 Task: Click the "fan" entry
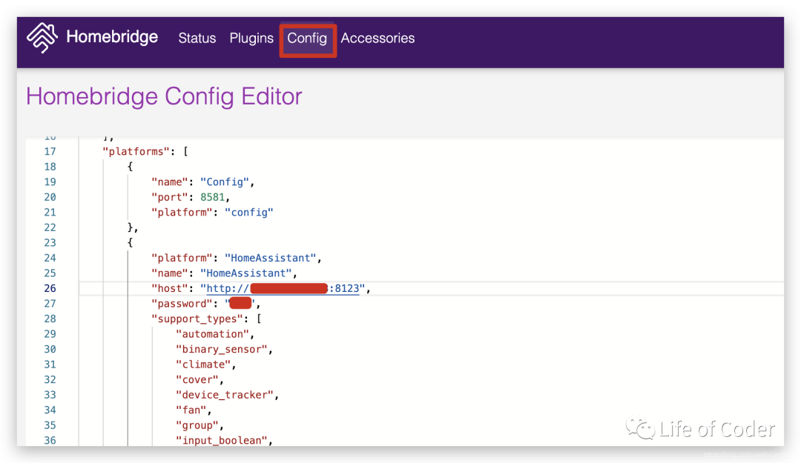click(x=191, y=410)
